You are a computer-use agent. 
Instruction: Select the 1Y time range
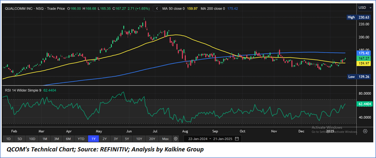tap(94, 138)
